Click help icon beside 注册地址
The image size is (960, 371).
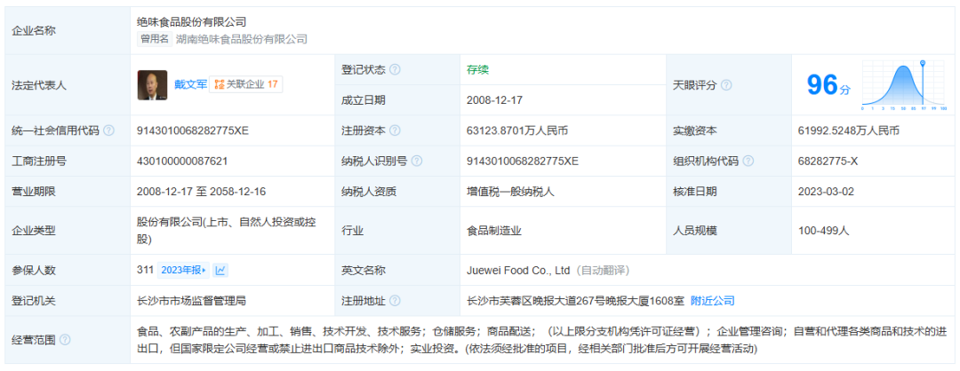pyautogui.click(x=395, y=301)
